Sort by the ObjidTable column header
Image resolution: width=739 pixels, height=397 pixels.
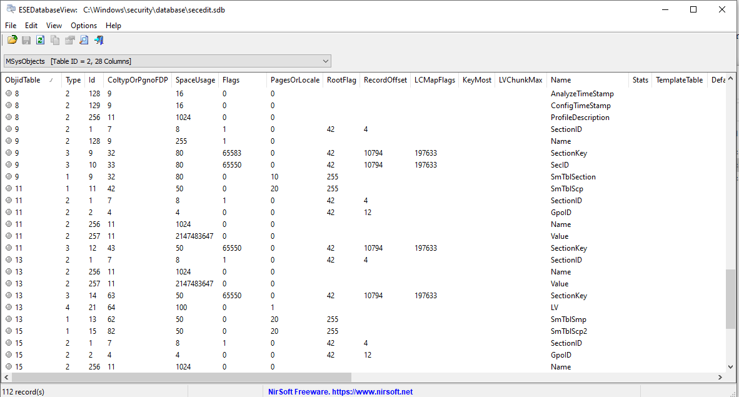pos(32,80)
